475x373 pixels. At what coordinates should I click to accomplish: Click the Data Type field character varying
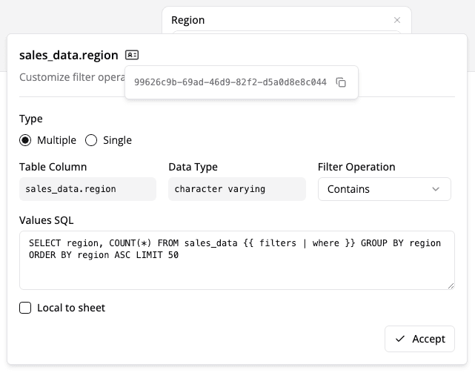click(236, 189)
